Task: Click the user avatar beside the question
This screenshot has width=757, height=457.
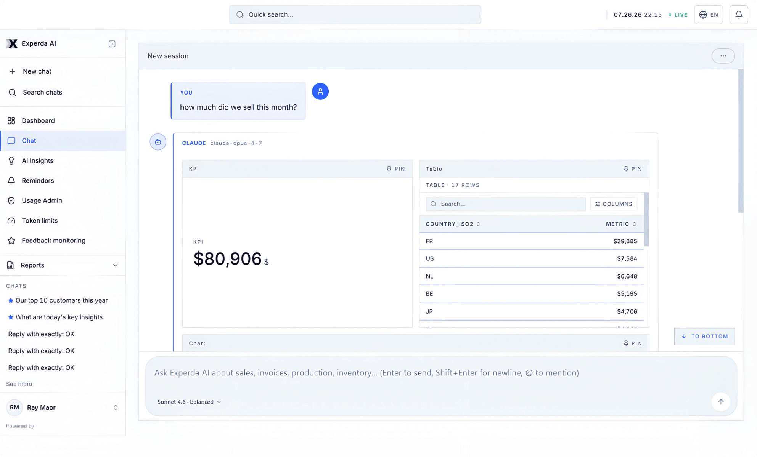Action: tap(320, 91)
